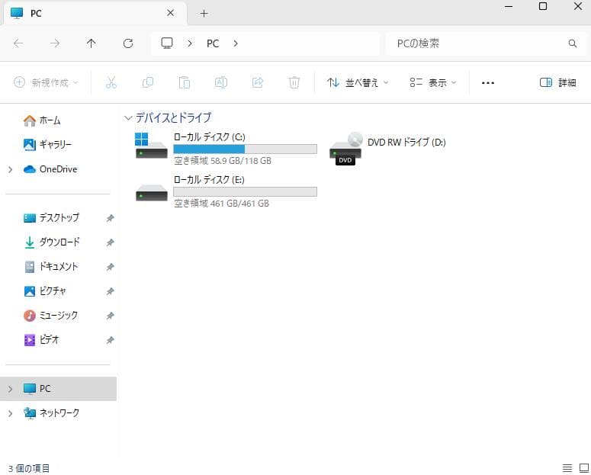The height and width of the screenshot is (475, 591).
Task: Expand the PC node in sidebar
Action: point(10,389)
